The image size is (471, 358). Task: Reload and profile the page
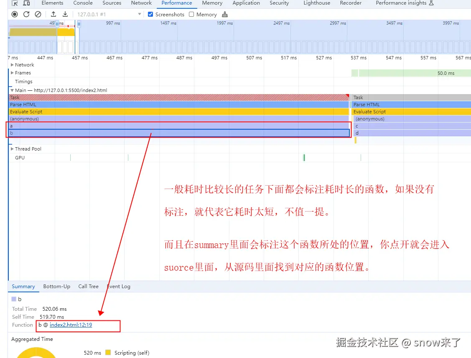click(x=26, y=14)
